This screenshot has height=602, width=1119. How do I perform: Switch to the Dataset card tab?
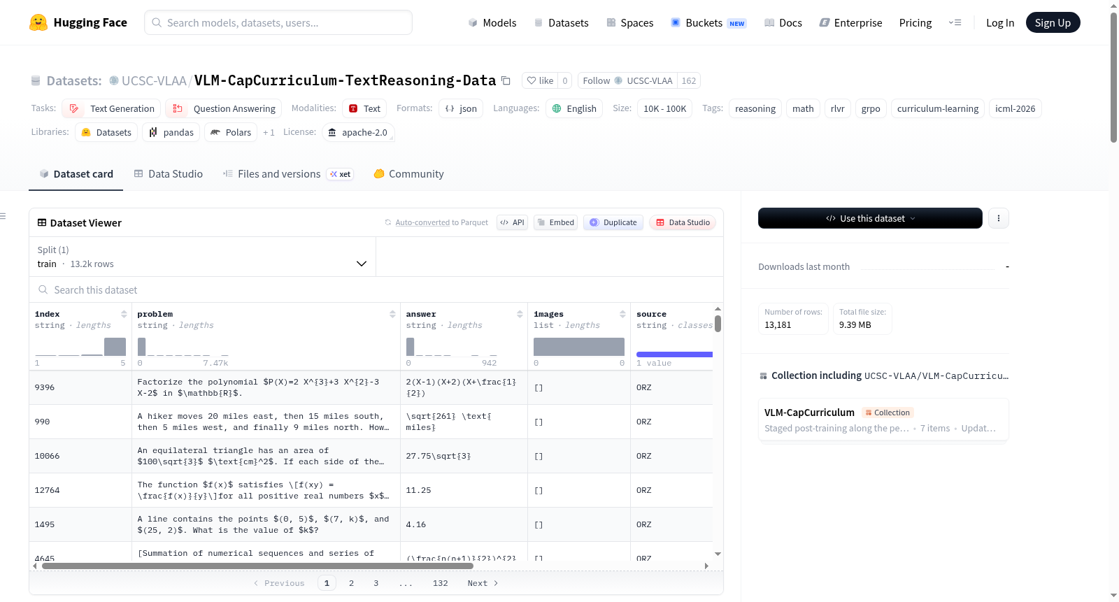(x=76, y=174)
